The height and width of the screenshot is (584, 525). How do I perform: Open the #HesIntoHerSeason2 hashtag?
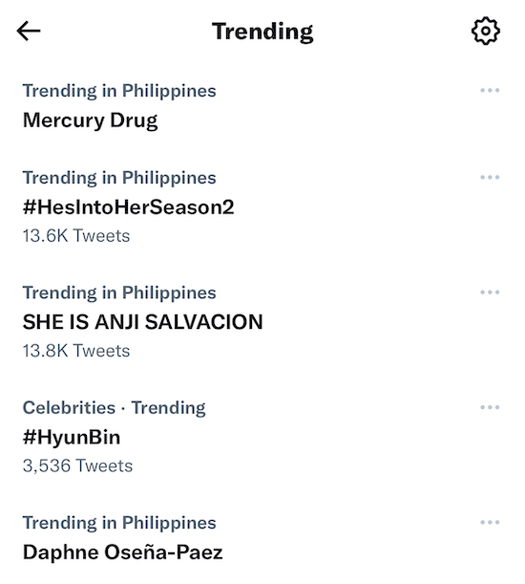point(128,207)
